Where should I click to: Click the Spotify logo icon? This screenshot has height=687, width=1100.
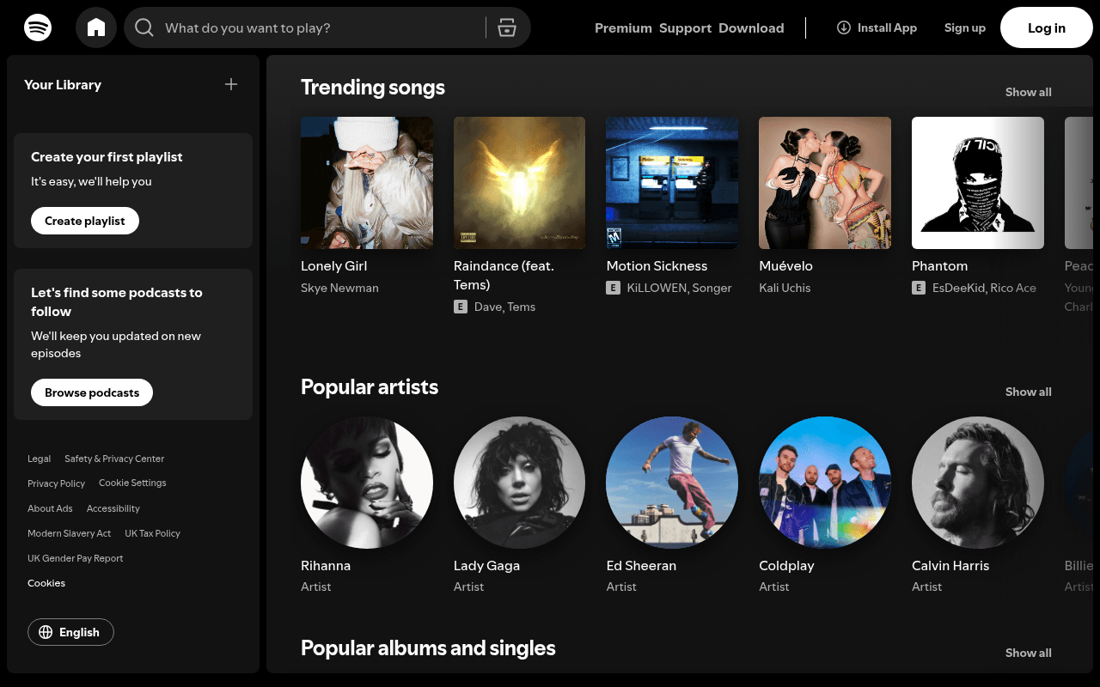(x=38, y=27)
